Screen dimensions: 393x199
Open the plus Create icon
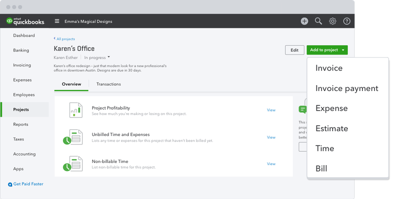point(304,21)
